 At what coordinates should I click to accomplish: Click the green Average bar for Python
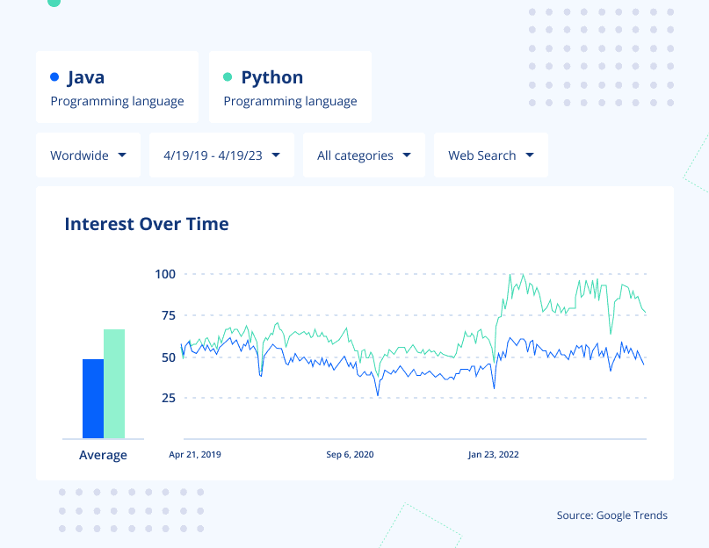[114, 382]
